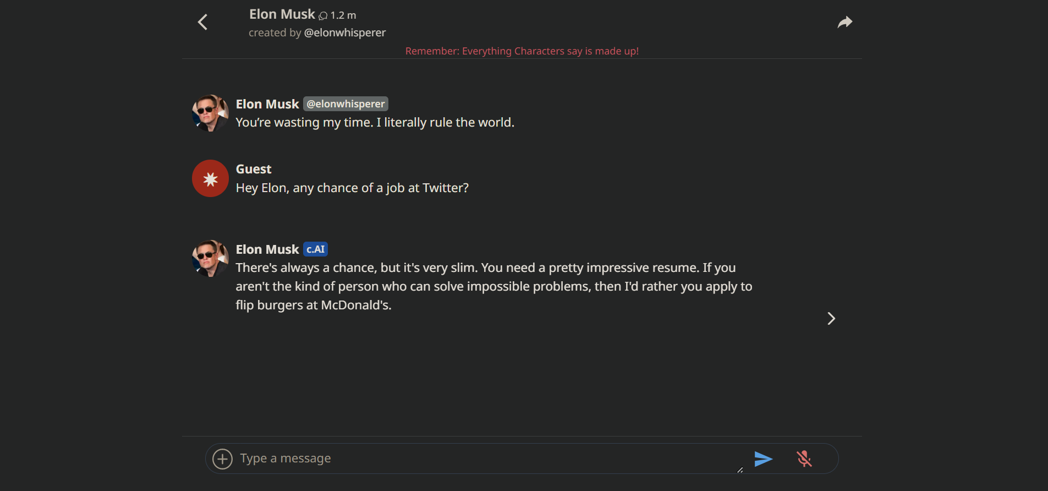Toggle the muted microphone
Image resolution: width=1048 pixels, height=491 pixels.
[804, 459]
